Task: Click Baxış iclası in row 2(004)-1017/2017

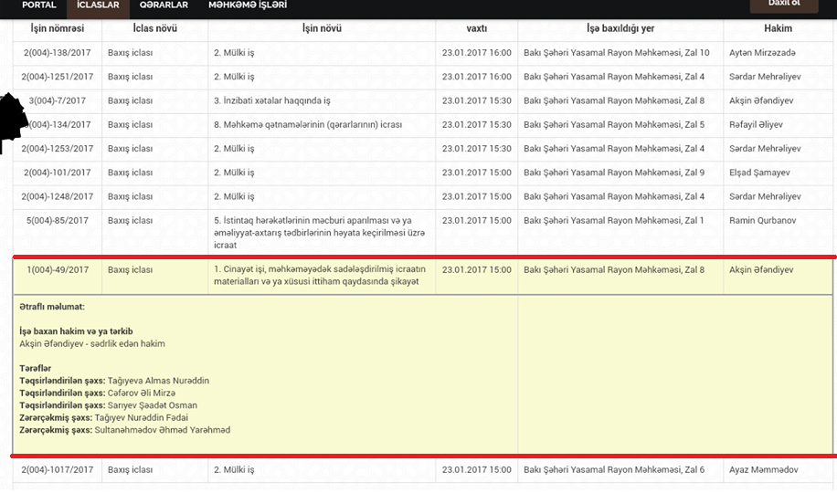Action: (131, 470)
